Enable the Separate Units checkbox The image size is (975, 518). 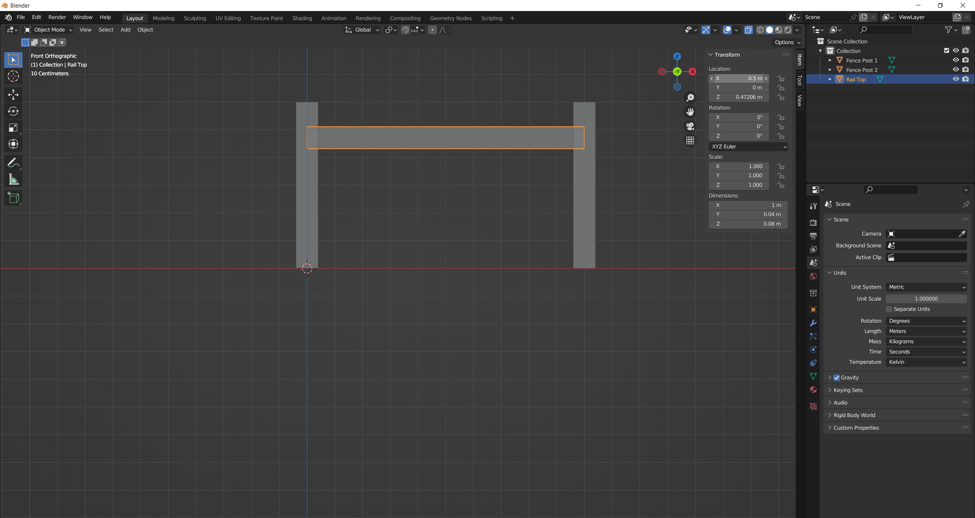point(889,309)
